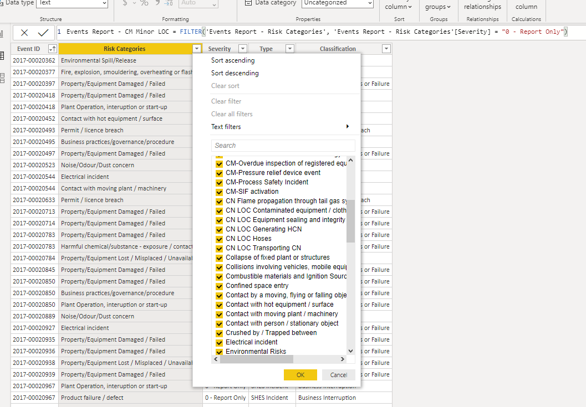Open the Type column filter button
The height and width of the screenshot is (407, 586).
289,49
